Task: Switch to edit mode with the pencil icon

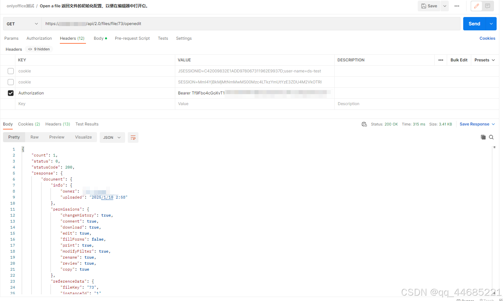Action: pyautogui.click(x=476, y=6)
